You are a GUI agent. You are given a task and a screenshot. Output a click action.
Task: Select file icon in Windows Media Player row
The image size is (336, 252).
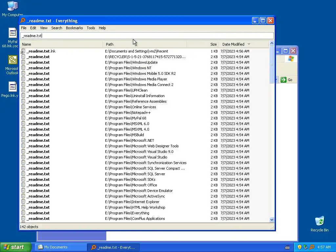[23, 79]
